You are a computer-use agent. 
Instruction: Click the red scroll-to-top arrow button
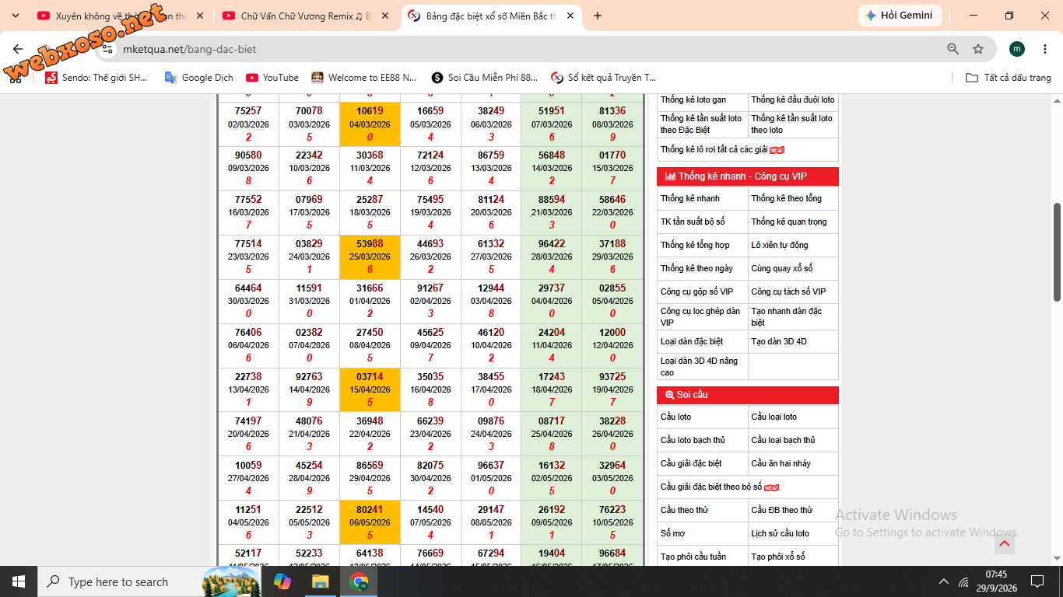pos(1004,543)
